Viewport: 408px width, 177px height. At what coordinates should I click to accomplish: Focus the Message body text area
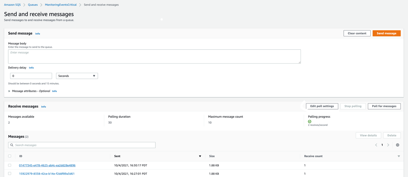pyautogui.click(x=154, y=56)
